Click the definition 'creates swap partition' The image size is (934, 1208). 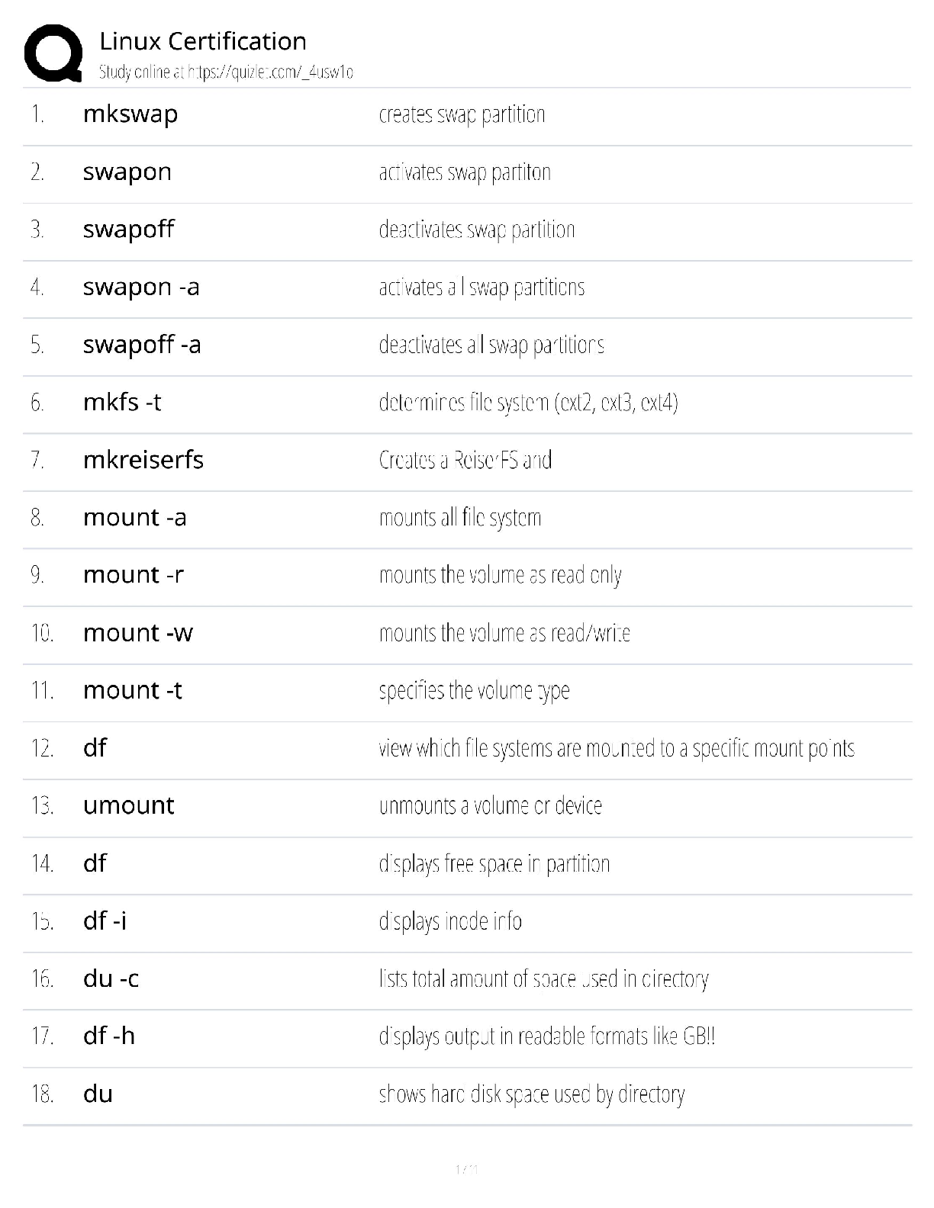coord(462,114)
